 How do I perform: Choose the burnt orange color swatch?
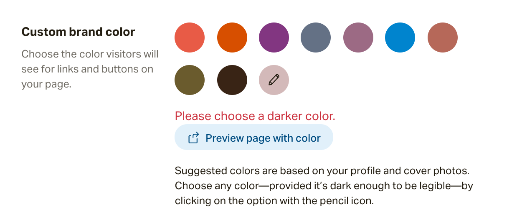point(232,37)
